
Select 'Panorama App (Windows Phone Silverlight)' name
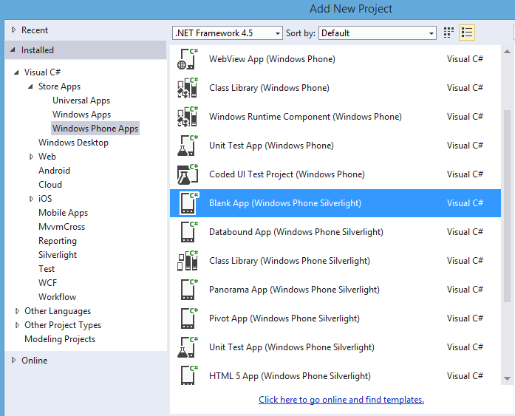(x=294, y=290)
